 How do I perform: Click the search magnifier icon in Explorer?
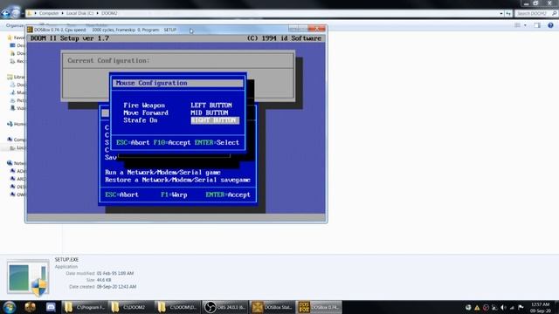pos(554,13)
